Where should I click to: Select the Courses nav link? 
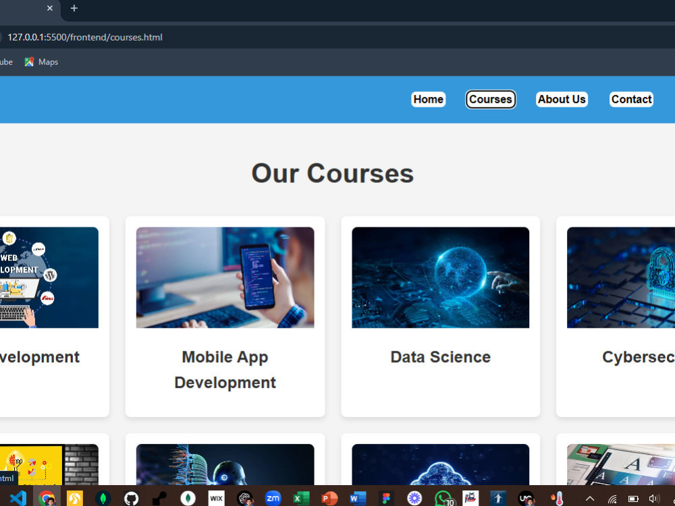pyautogui.click(x=490, y=99)
